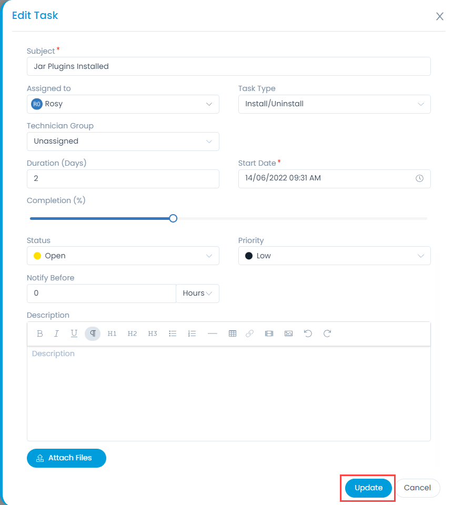Insert a horizontal line in description
453x505 pixels.
[x=213, y=334]
